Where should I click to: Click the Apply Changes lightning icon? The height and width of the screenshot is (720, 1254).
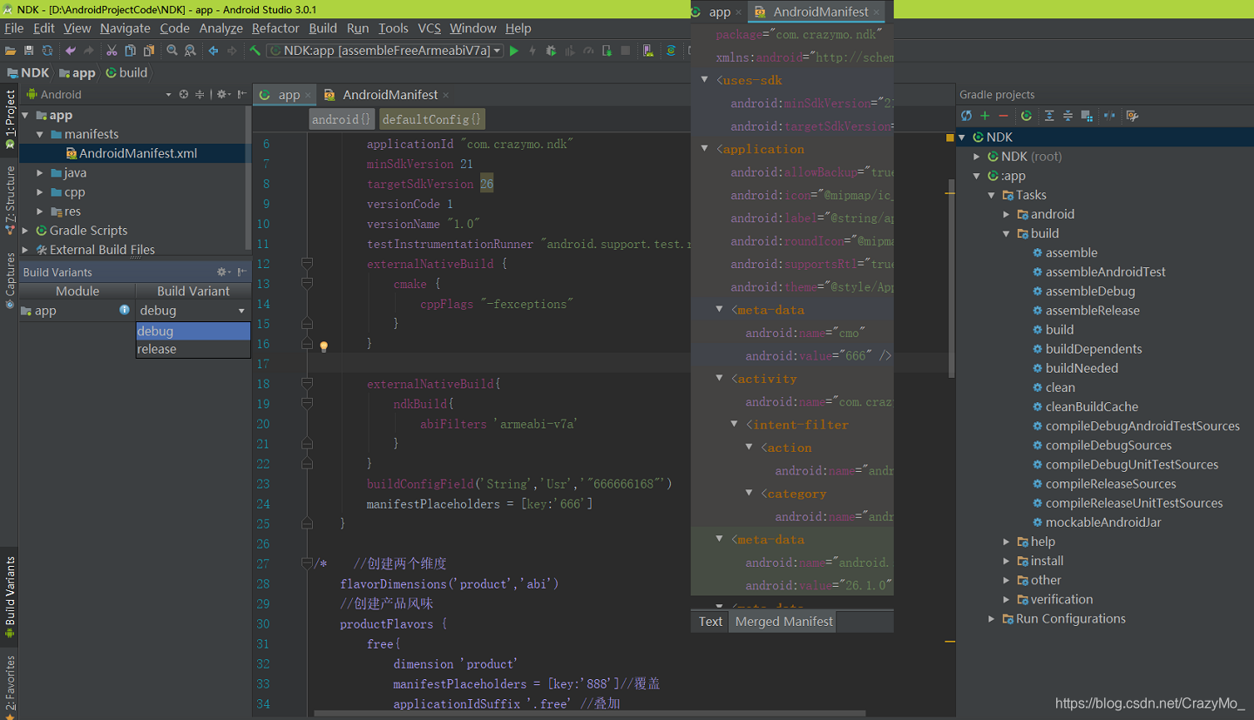(532, 50)
